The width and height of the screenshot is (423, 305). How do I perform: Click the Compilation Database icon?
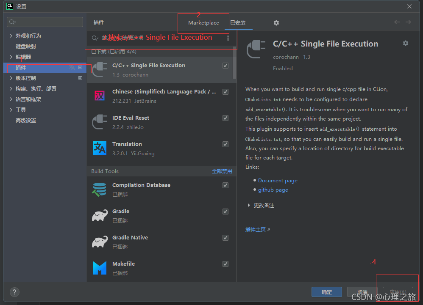[100, 189]
